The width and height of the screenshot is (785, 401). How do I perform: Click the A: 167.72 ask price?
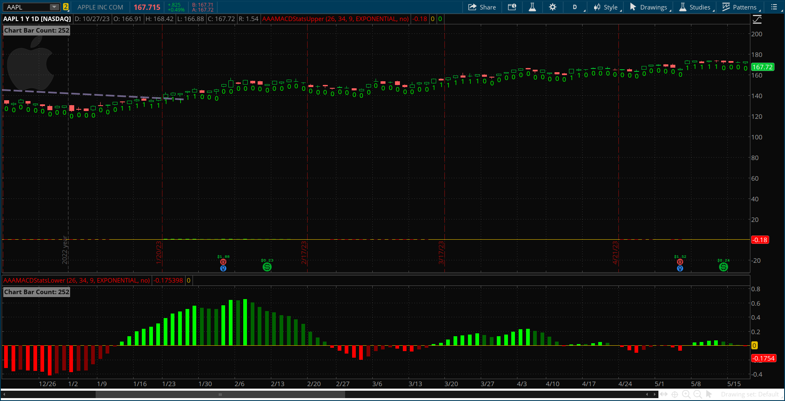202,10
